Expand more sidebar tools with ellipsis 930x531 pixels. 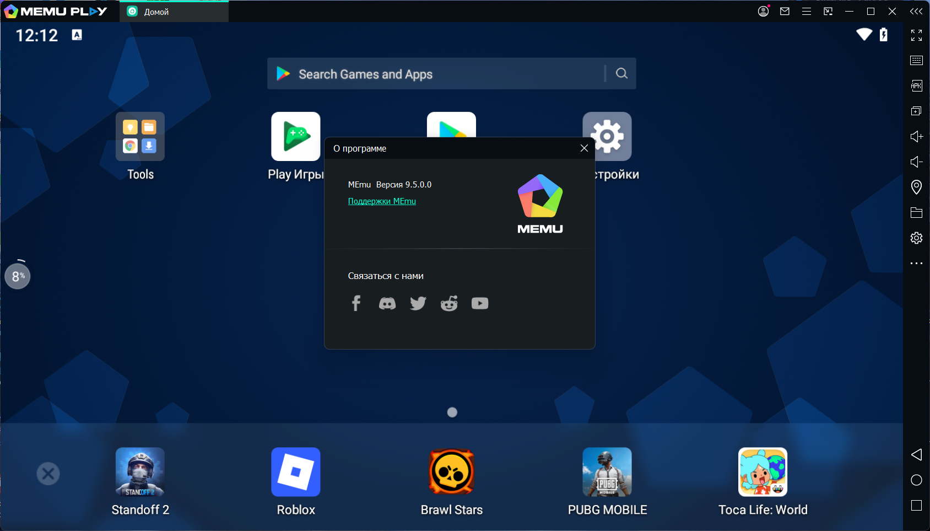pyautogui.click(x=916, y=264)
